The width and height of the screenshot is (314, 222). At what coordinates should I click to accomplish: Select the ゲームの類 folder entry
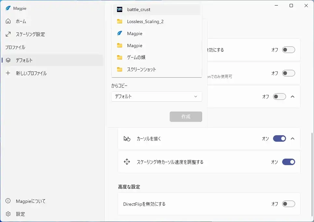click(136, 58)
